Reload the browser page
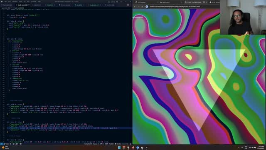The image size is (266, 150). pyautogui.click(x=142, y=7)
